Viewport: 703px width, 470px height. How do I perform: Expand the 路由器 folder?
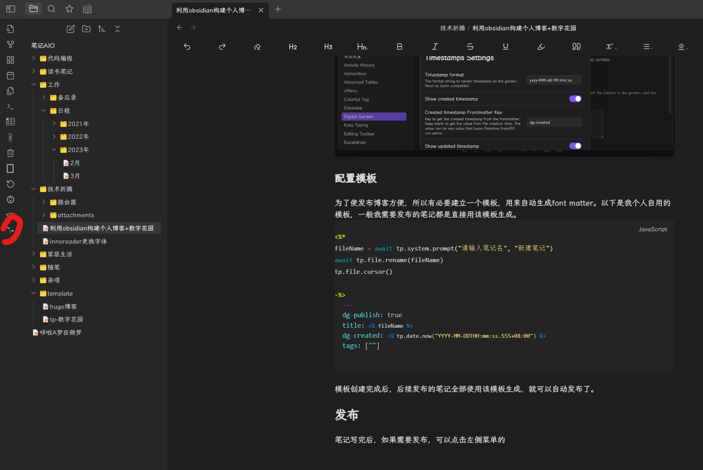coord(43,202)
